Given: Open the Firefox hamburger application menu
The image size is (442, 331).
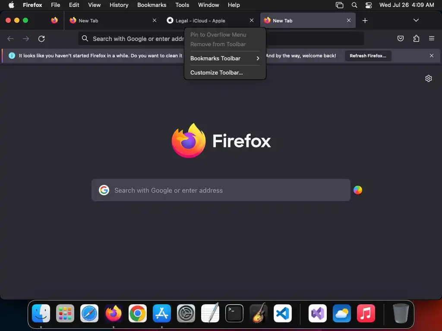Looking at the screenshot, I should click(431, 38).
